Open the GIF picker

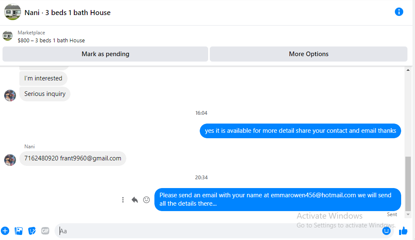(x=45, y=231)
